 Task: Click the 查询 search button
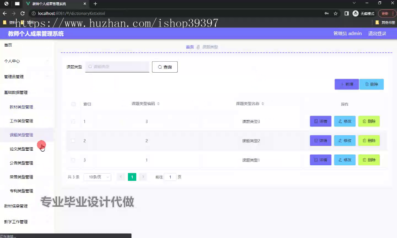[x=165, y=67]
